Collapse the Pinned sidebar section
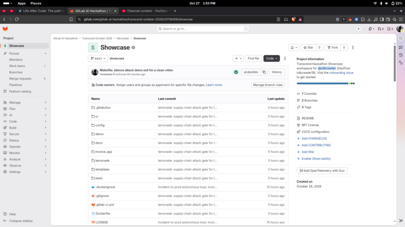405x227 pixels. pyautogui.click(x=45, y=54)
